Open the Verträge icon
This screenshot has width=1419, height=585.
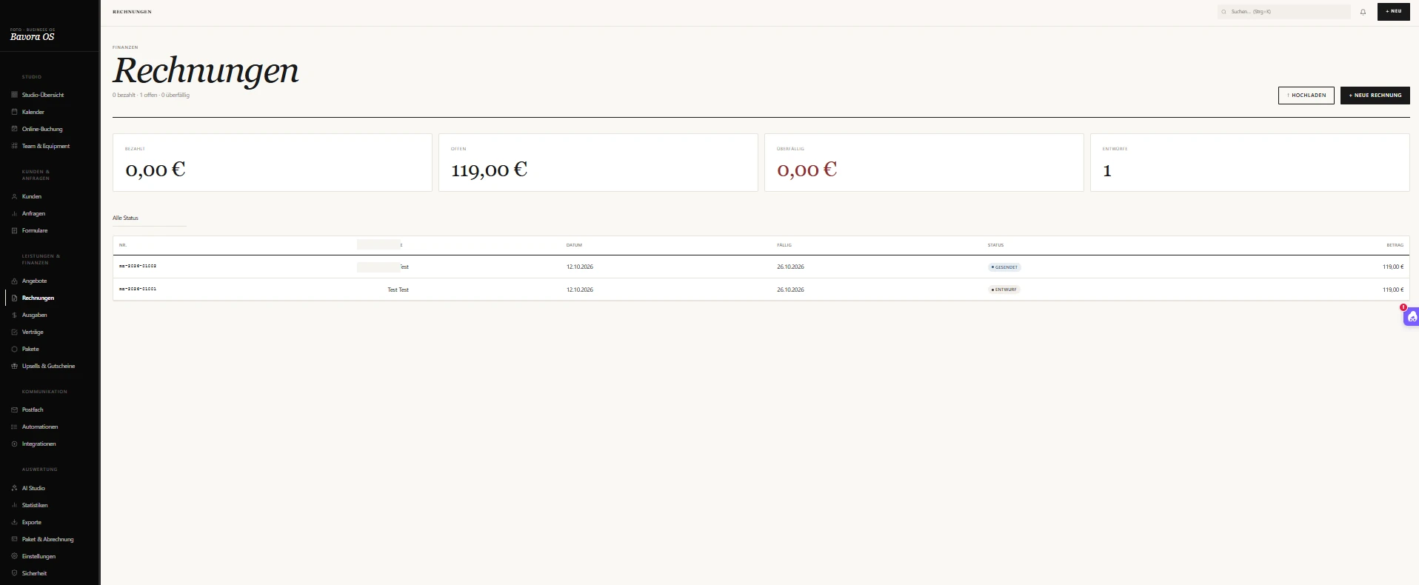[14, 332]
